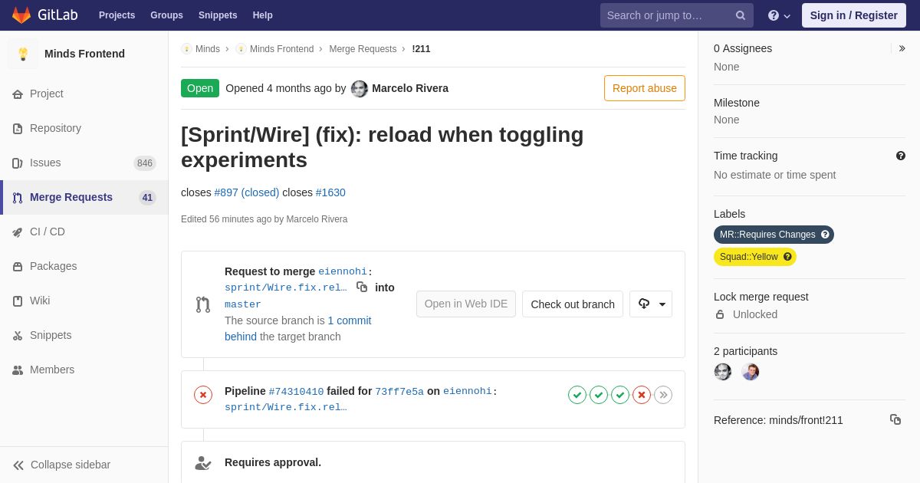The height and width of the screenshot is (483, 920).
Task: Click the Open status badge
Action: pyautogui.click(x=200, y=88)
